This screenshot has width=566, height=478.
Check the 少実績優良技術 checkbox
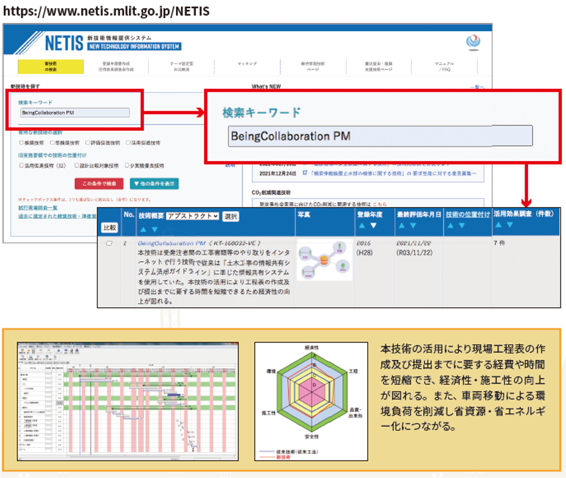pos(127,165)
